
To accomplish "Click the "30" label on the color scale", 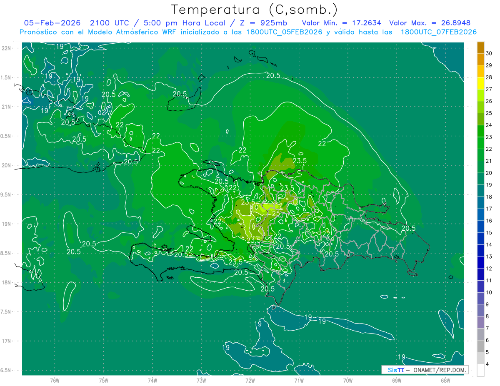I will (x=489, y=53).
